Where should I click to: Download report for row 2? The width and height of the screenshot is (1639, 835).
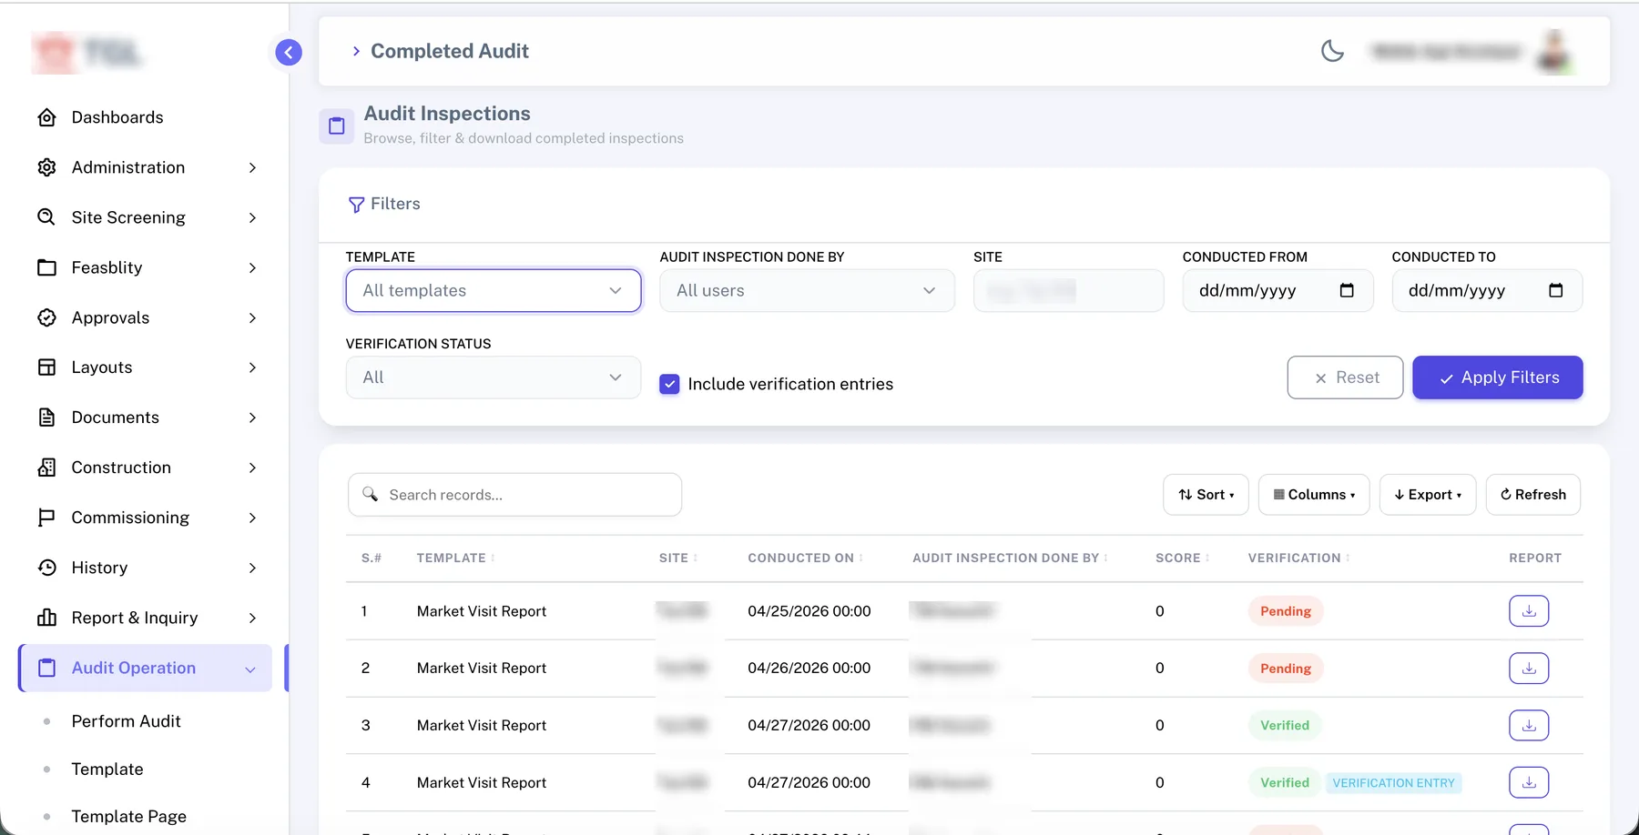[x=1529, y=669]
